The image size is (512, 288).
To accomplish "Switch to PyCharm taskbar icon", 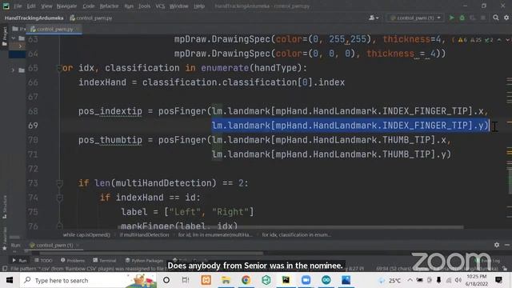I will tap(286, 280).
